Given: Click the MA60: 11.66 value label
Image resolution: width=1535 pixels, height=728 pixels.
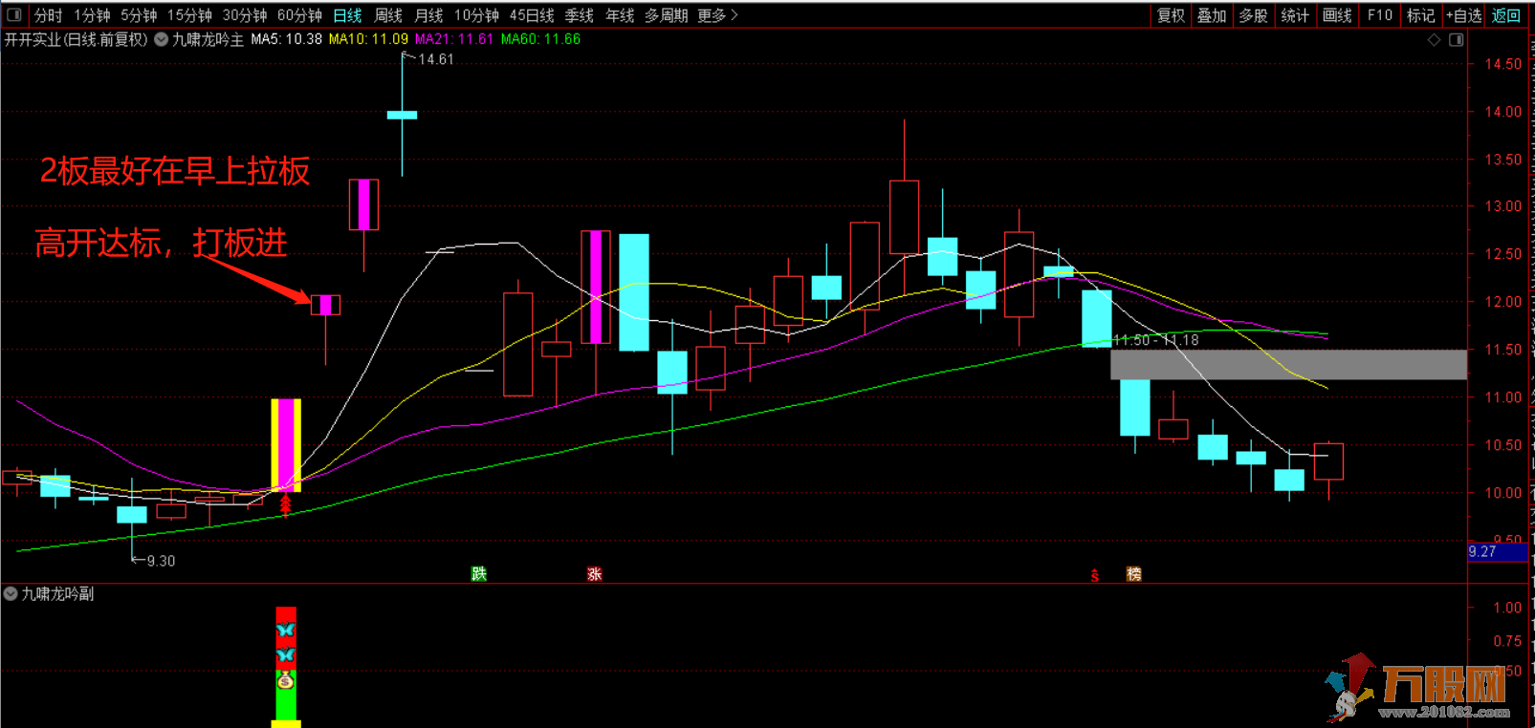Looking at the screenshot, I should pyautogui.click(x=540, y=39).
